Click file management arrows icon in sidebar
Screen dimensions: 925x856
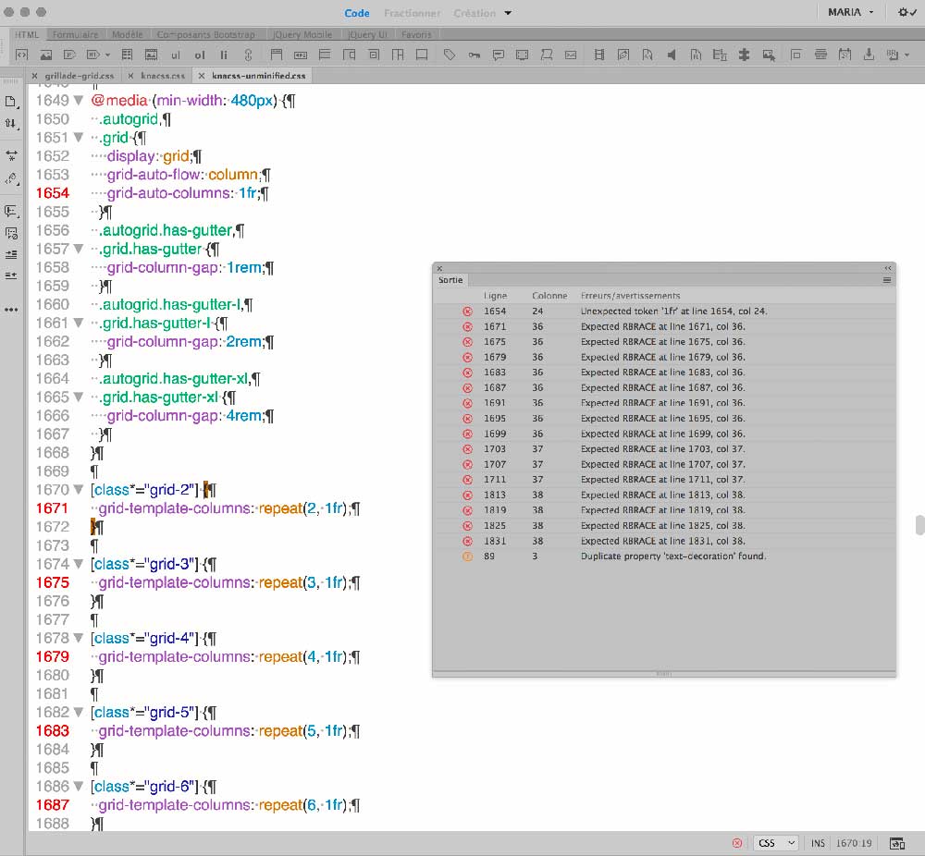[11, 124]
